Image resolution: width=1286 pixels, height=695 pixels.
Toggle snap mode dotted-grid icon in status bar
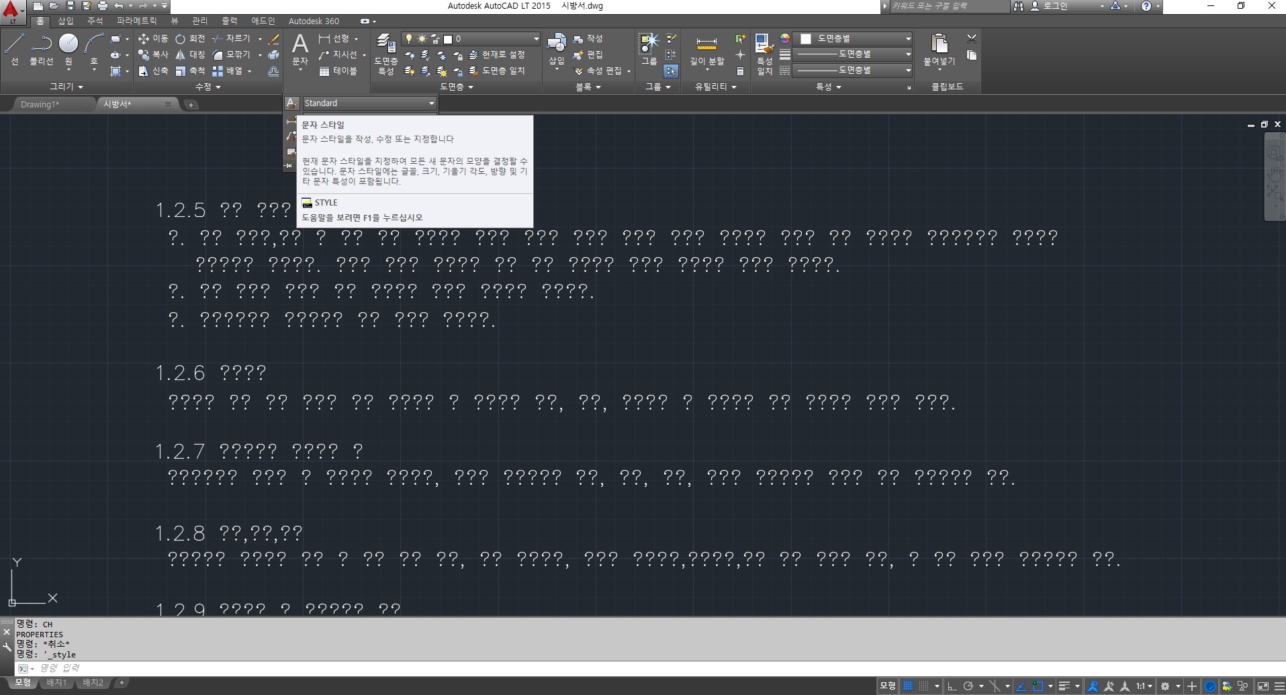pyautogui.click(x=925, y=686)
